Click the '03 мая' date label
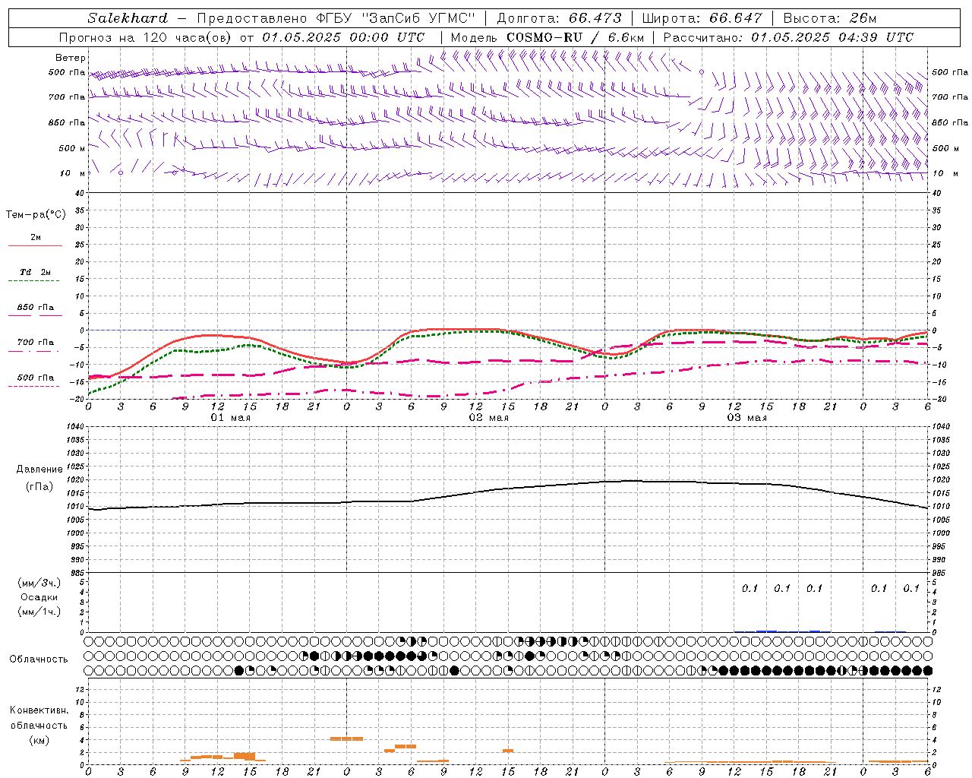 (x=747, y=418)
